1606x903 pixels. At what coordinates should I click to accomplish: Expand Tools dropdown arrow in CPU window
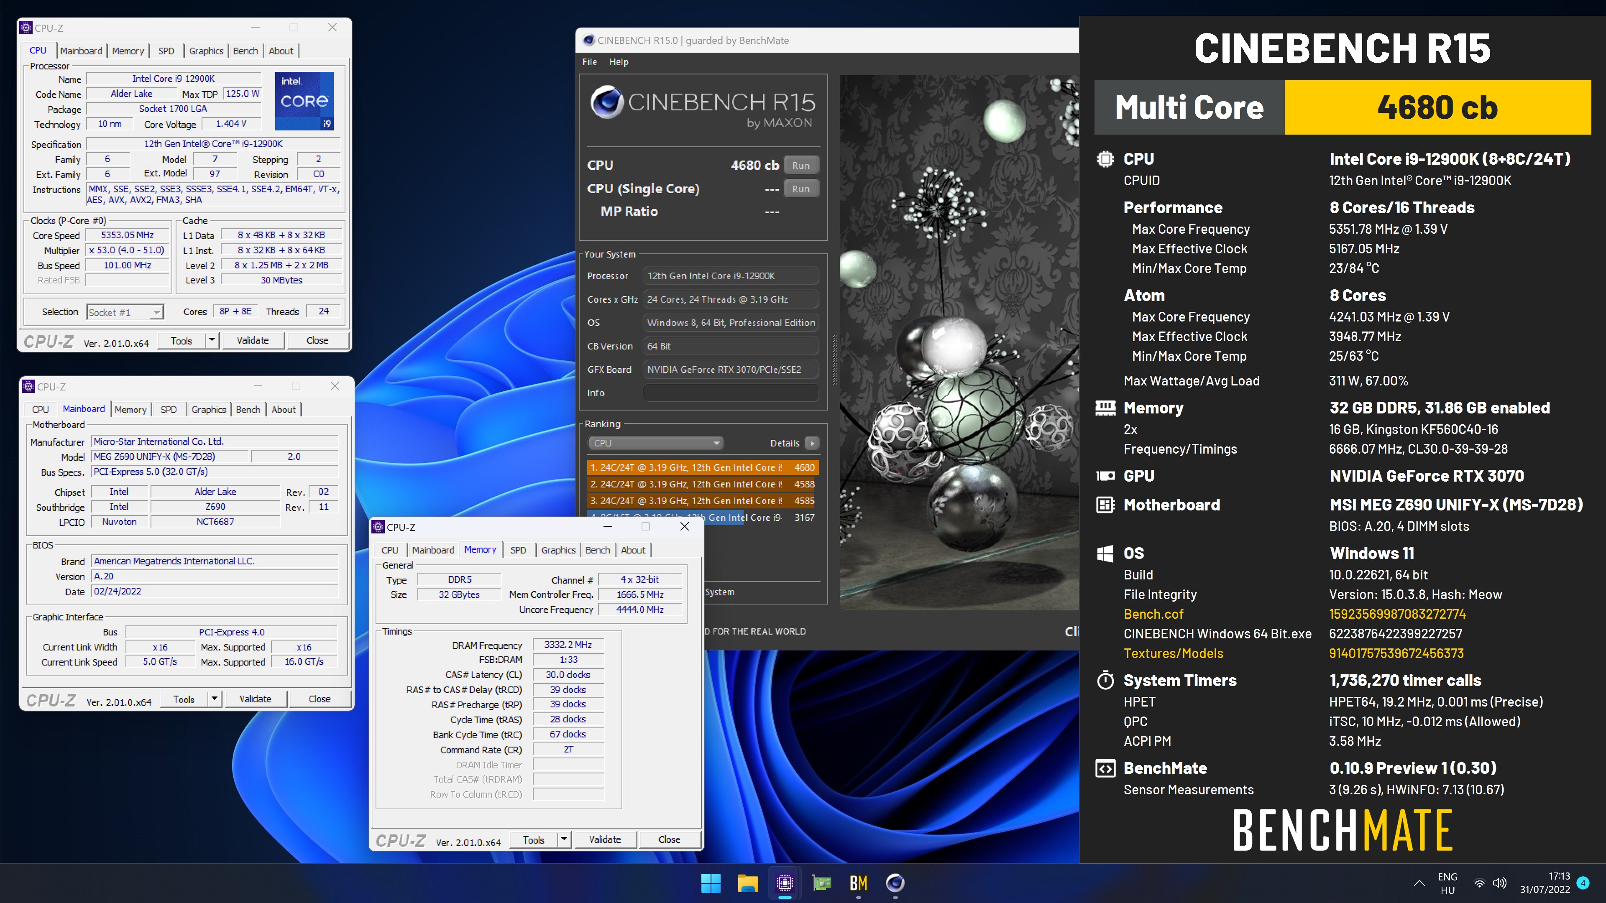click(x=212, y=340)
